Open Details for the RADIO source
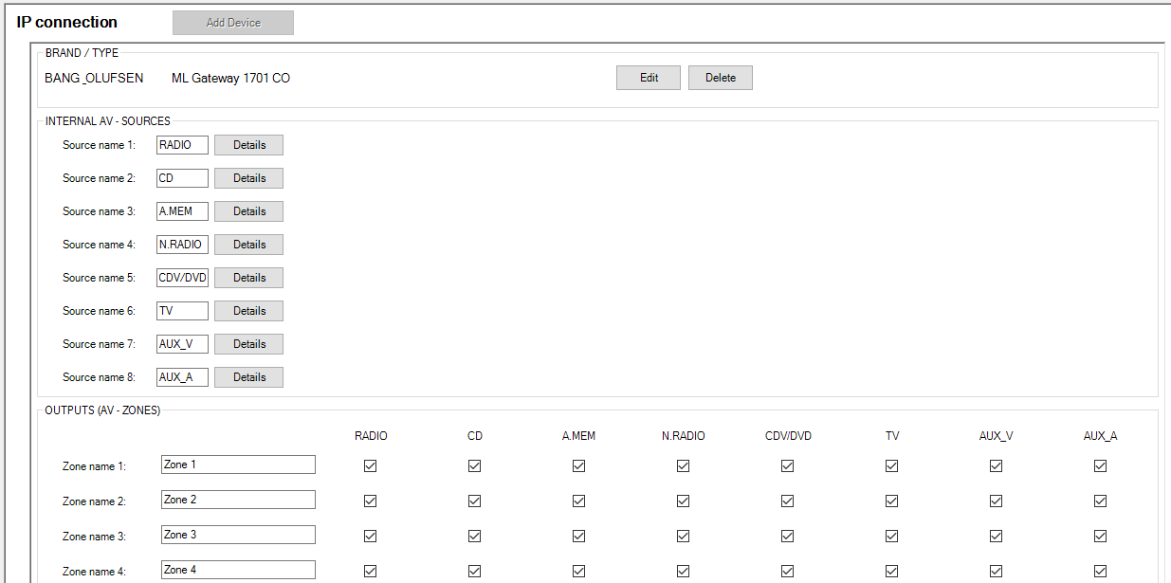1171x583 pixels. [248, 145]
